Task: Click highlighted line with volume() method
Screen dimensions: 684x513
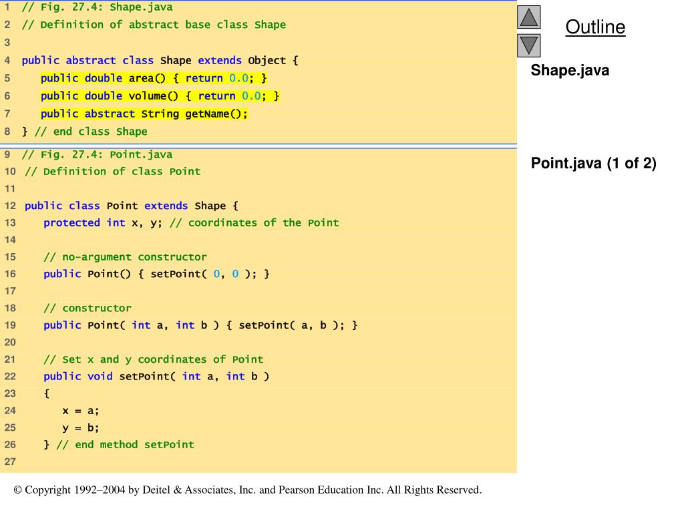Action: (x=160, y=96)
